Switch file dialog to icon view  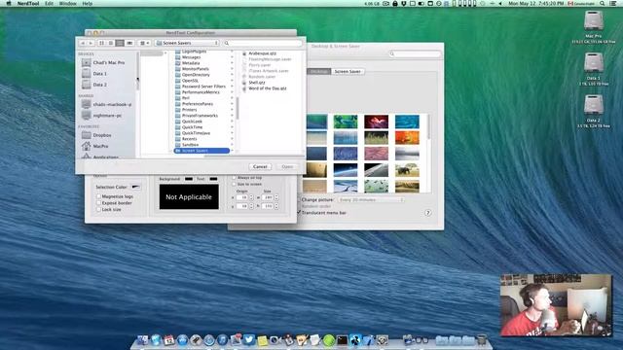click(x=101, y=43)
